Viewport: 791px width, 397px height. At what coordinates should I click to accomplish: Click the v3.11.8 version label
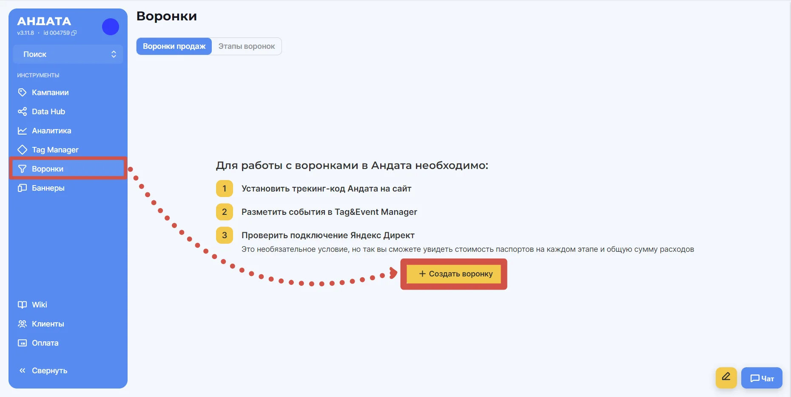[26, 33]
